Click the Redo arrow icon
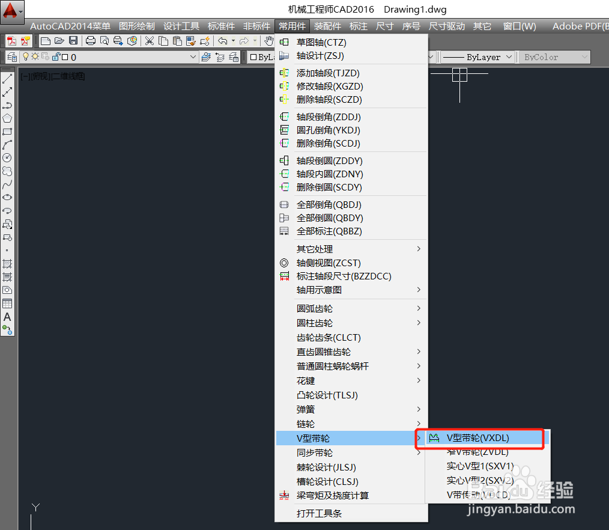Viewport: 609px width, 530px height. [x=244, y=41]
